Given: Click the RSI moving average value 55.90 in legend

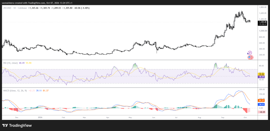Looking at the screenshot, I should [28, 63].
